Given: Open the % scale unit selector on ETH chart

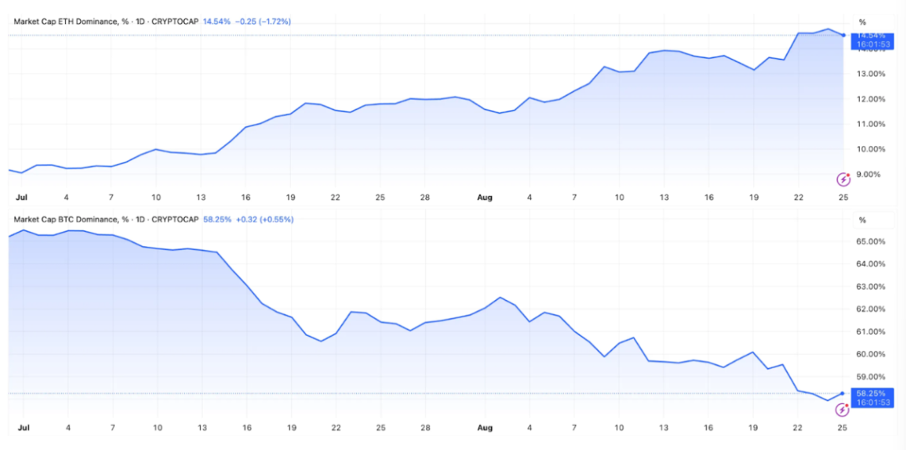Looking at the screenshot, I should 862,21.
